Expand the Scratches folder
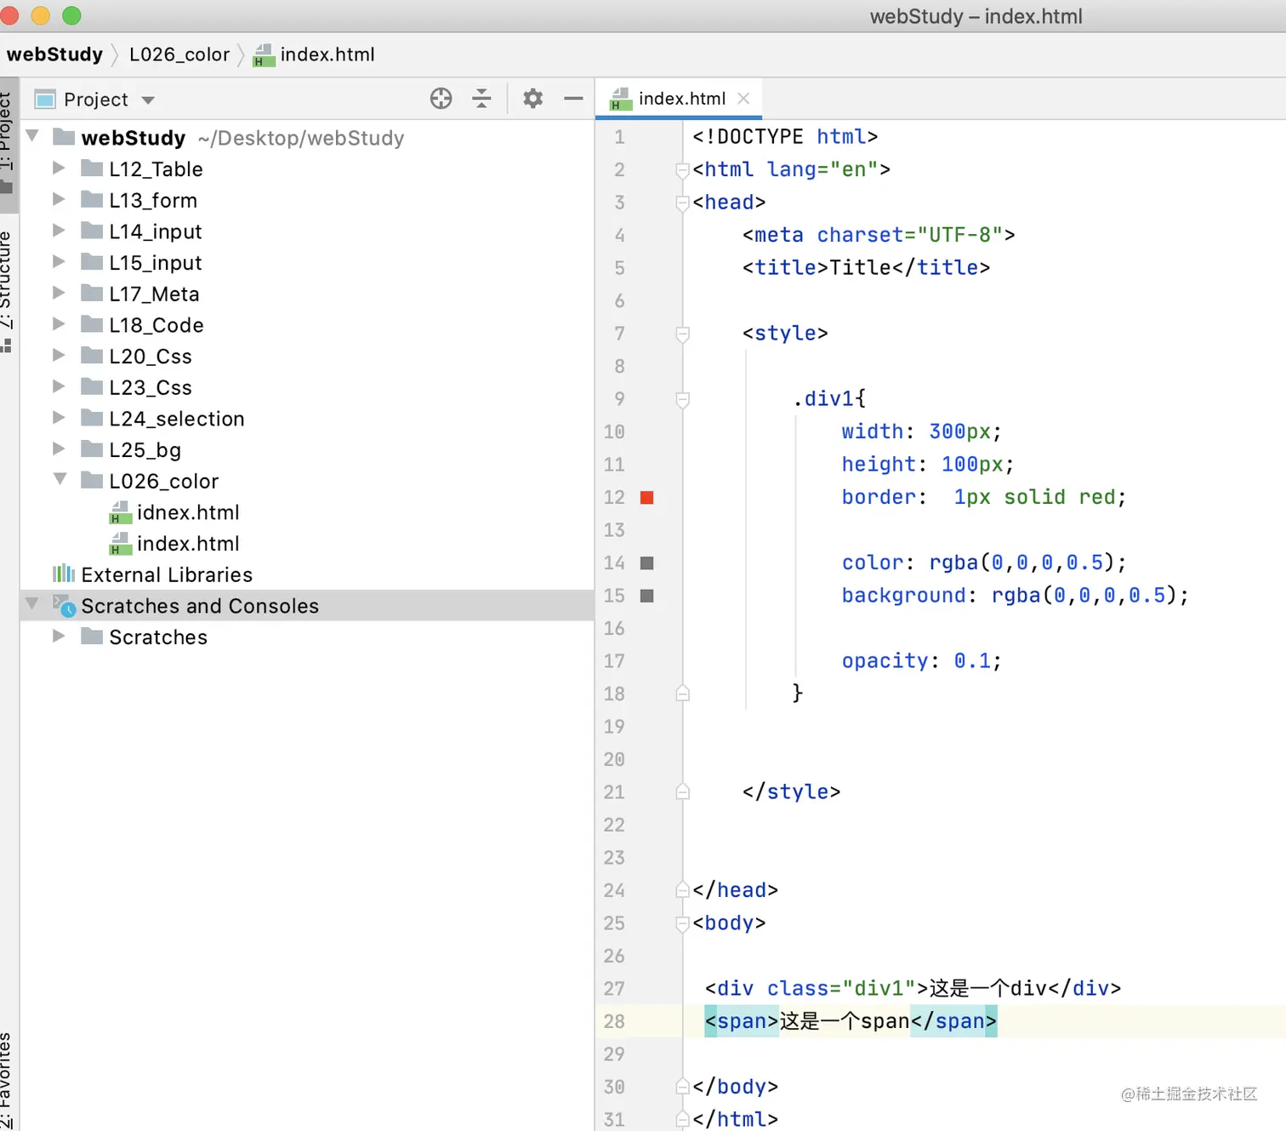 (59, 637)
